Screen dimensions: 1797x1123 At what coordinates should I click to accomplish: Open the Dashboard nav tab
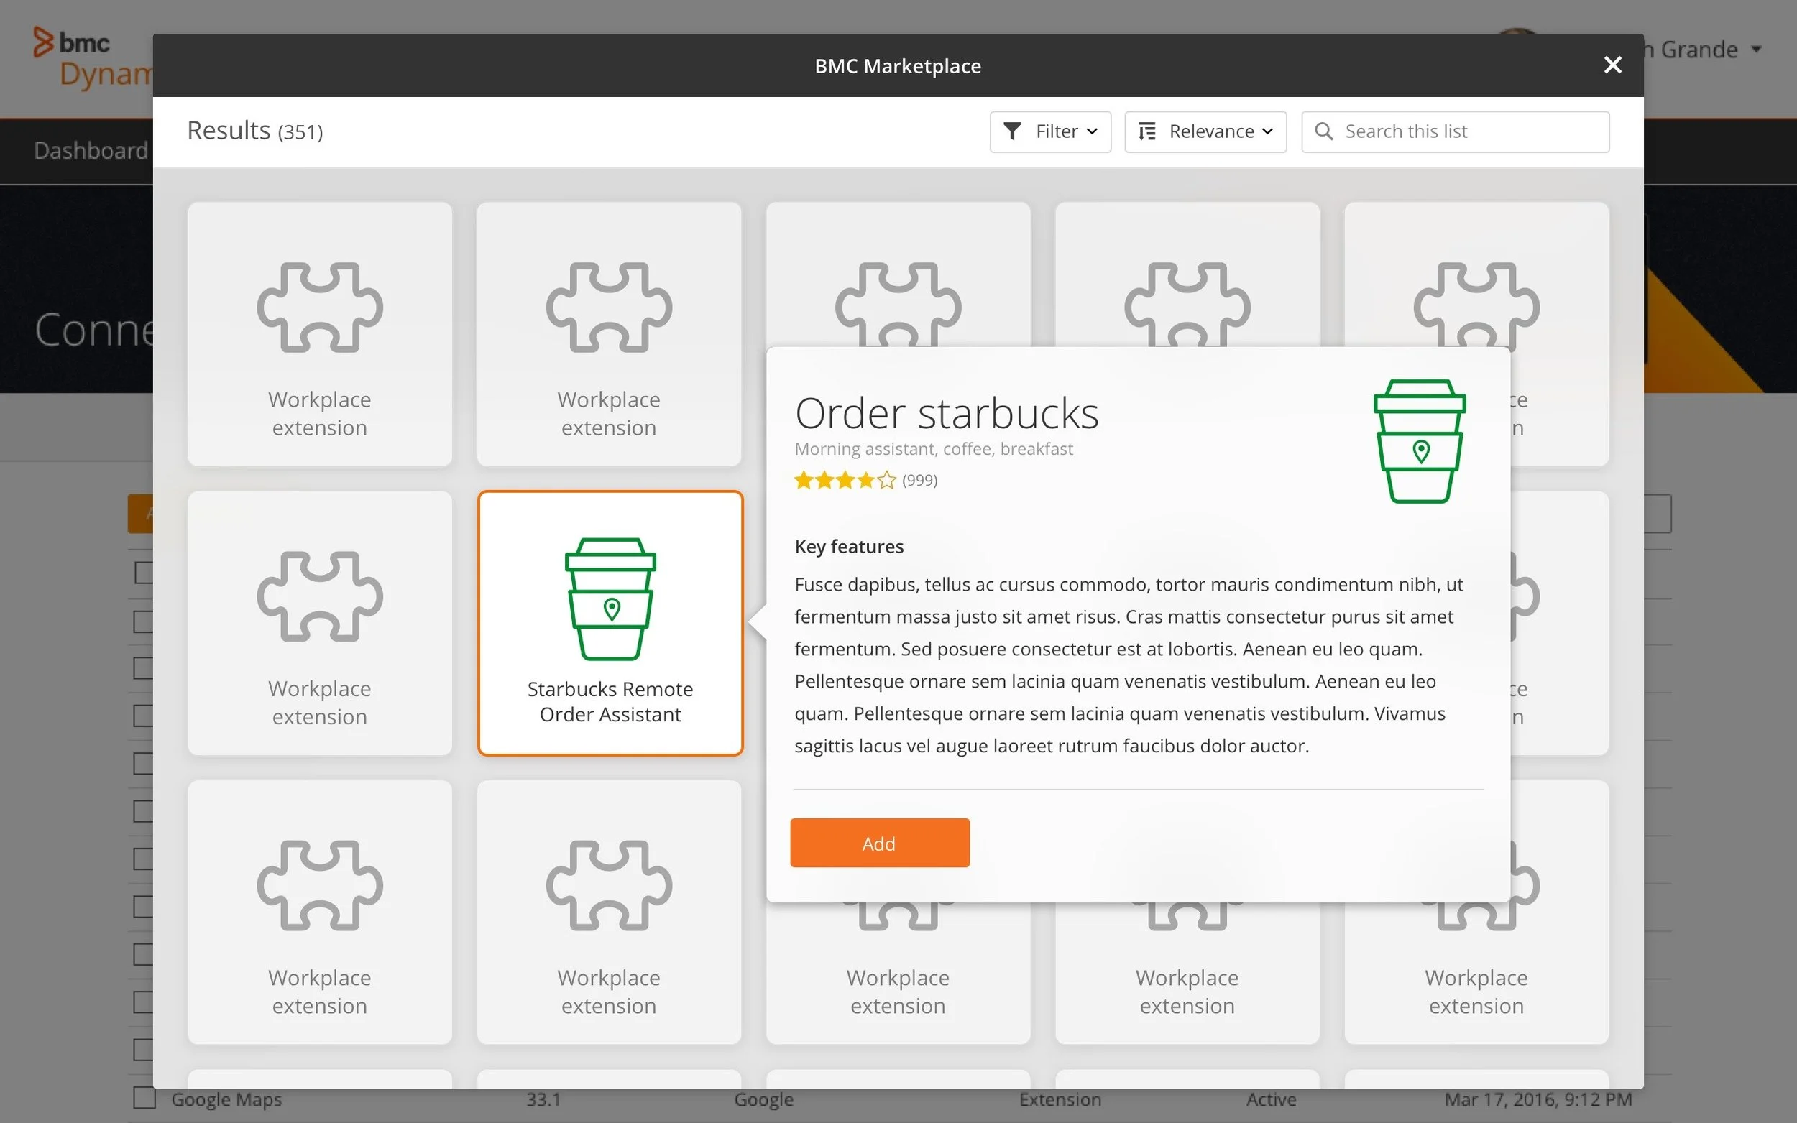tap(91, 151)
